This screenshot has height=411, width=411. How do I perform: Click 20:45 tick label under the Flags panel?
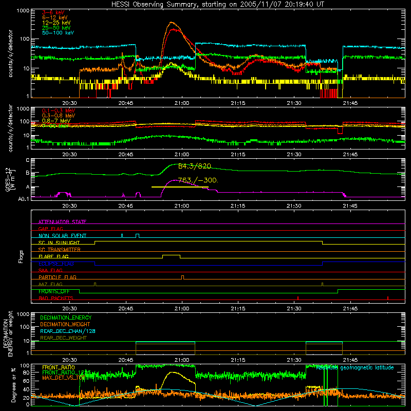pos(125,309)
